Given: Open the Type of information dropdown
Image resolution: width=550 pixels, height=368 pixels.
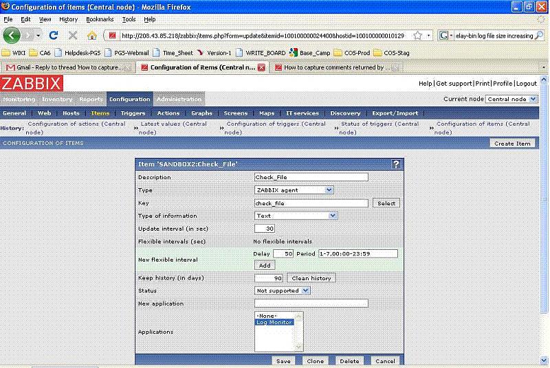Looking at the screenshot, I should tap(296, 216).
